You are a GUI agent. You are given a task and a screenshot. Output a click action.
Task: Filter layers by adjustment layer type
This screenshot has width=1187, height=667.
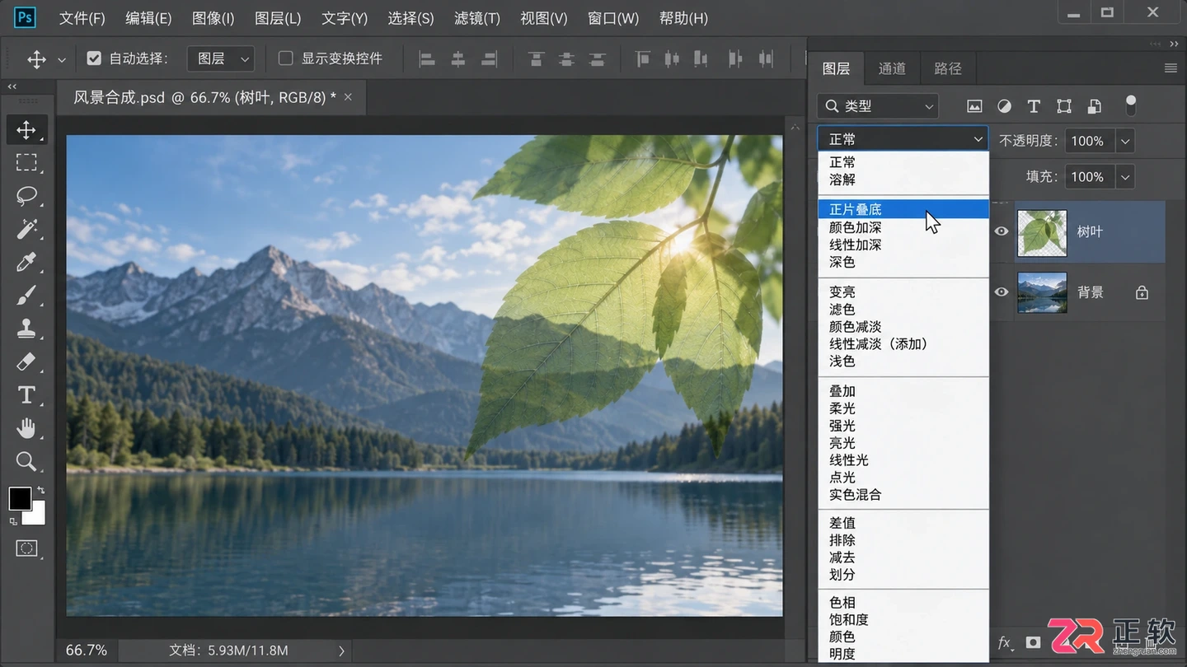pyautogui.click(x=1004, y=106)
